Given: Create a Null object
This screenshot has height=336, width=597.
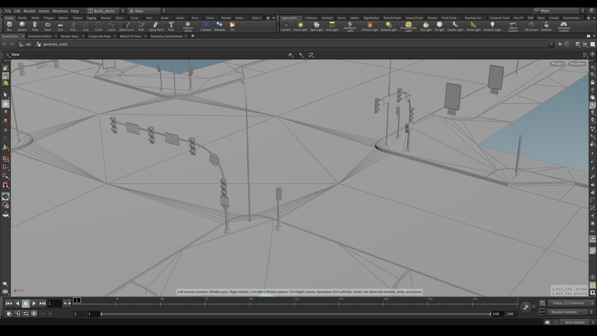Looking at the screenshot, I should [73, 26].
